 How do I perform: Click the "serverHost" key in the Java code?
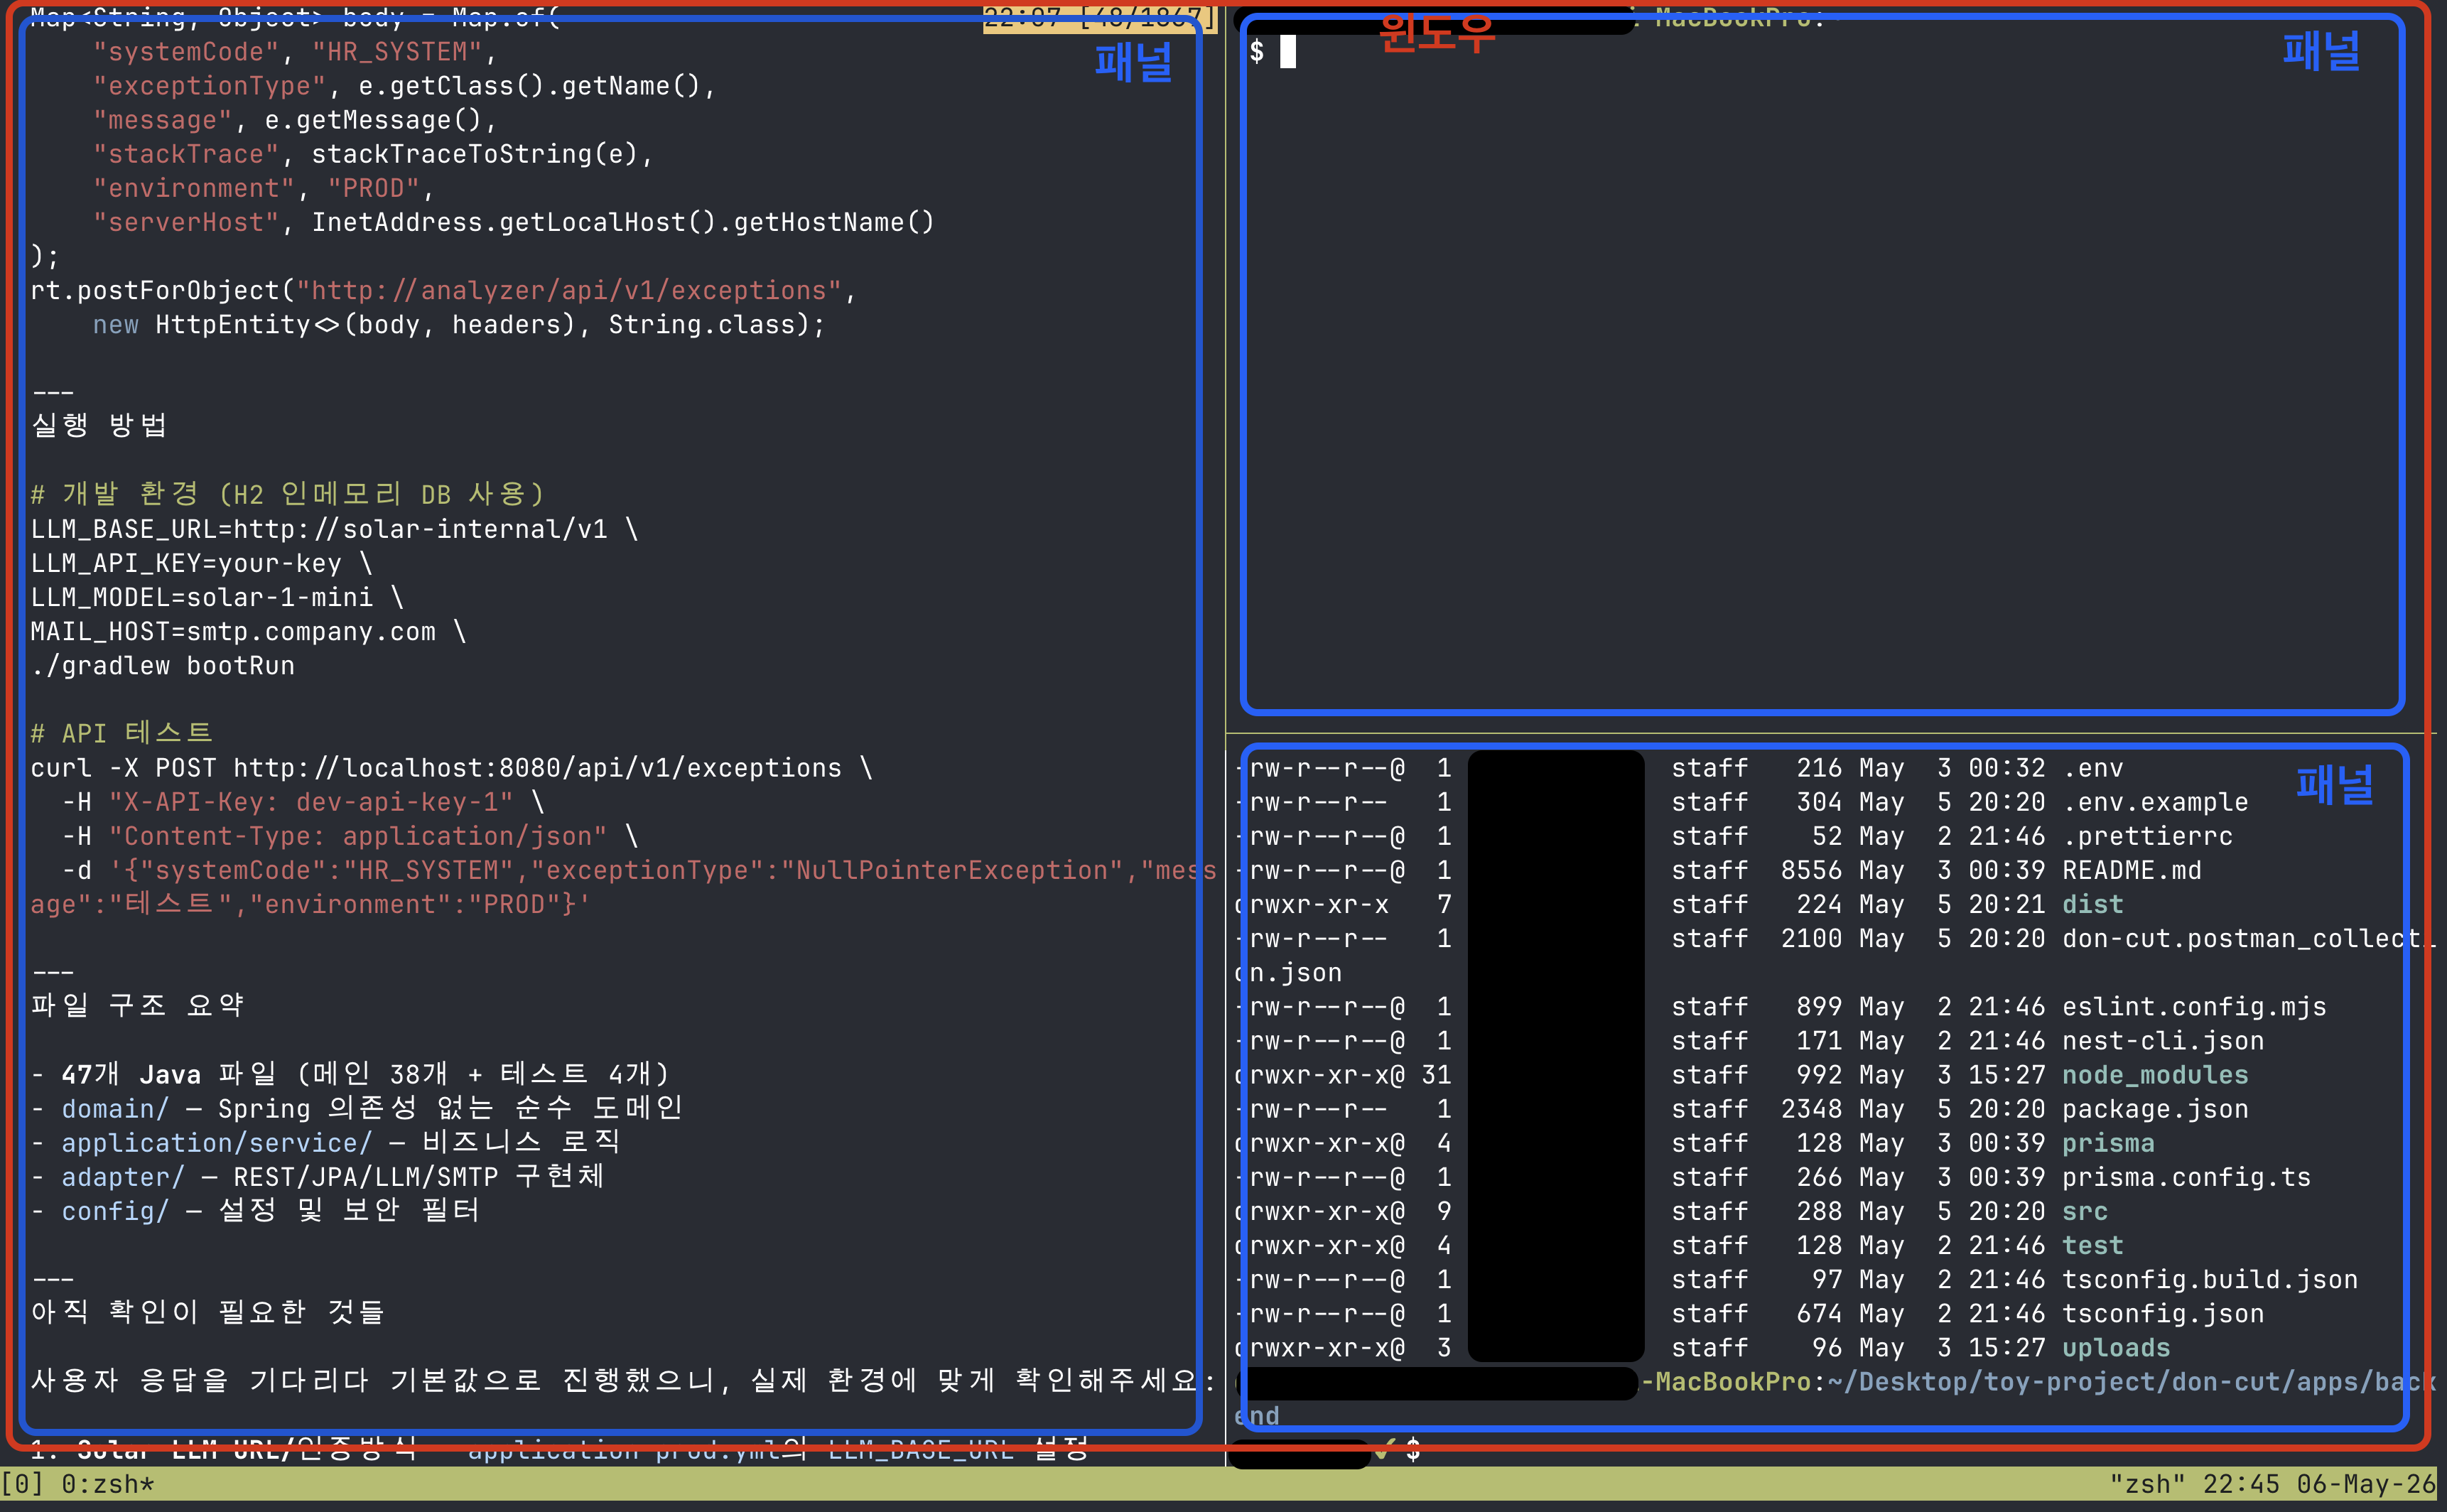click(x=186, y=222)
